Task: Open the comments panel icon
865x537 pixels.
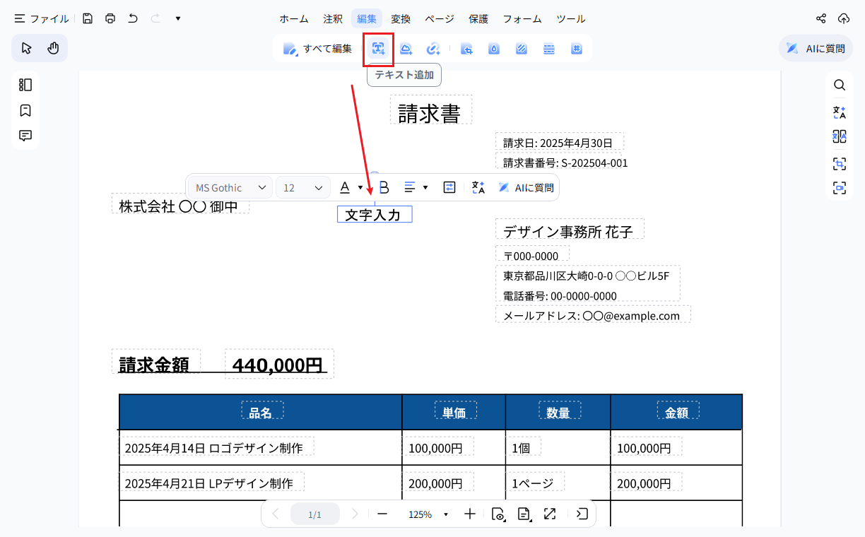Action: [x=25, y=136]
